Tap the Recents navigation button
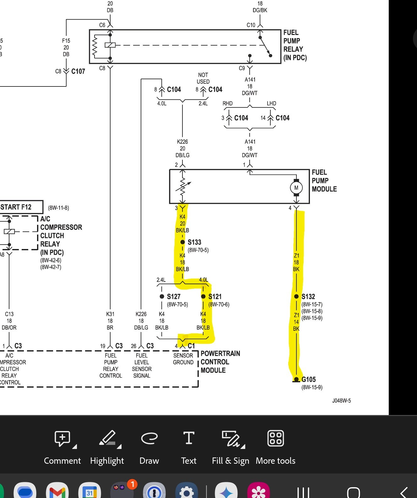 tap(303, 492)
